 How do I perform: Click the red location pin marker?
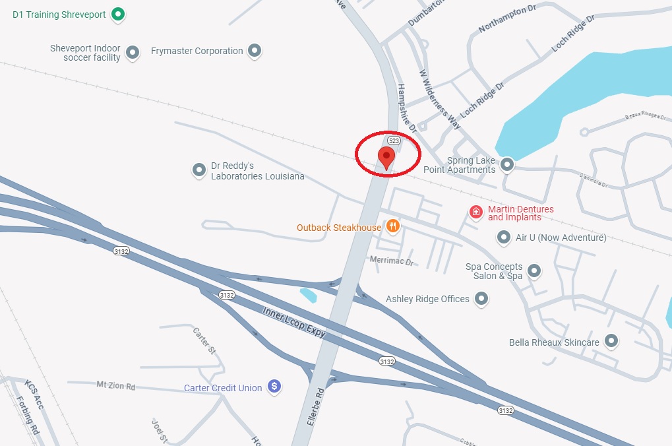point(386,158)
